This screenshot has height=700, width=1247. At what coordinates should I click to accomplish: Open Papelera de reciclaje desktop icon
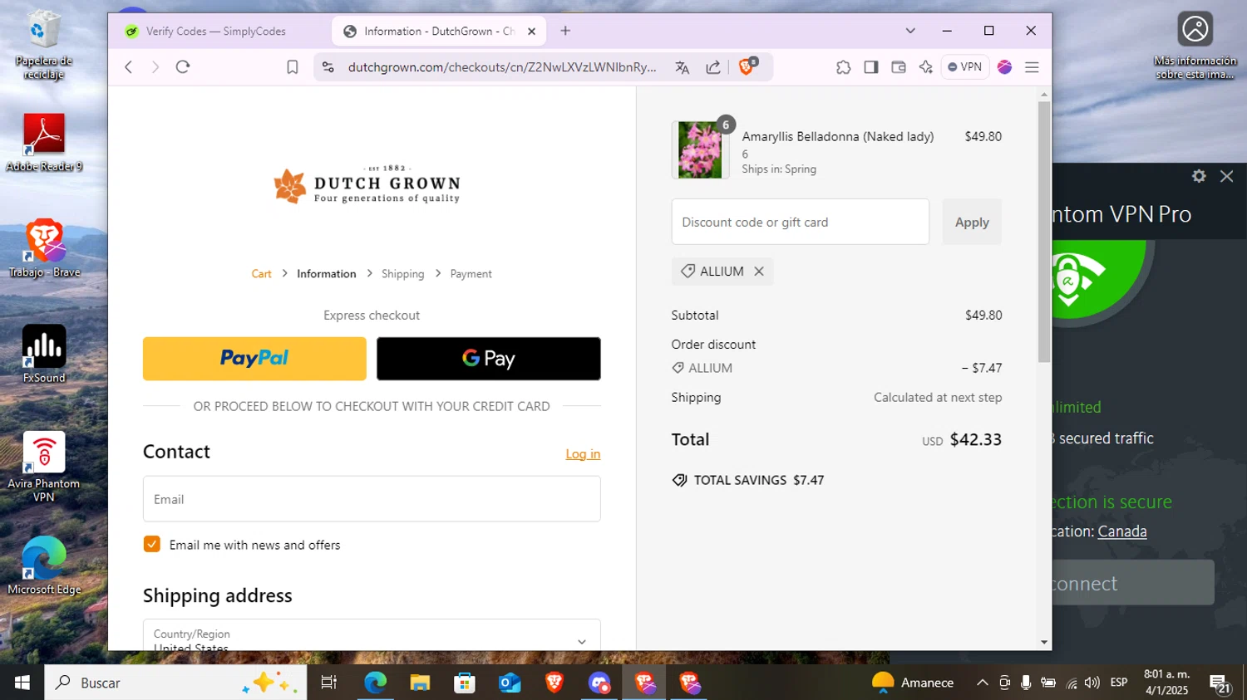43,46
